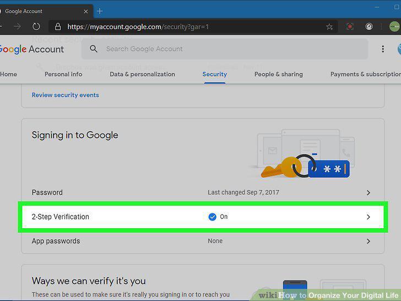Image resolution: width=401 pixels, height=301 pixels.
Task: Expand the App passwords chevron
Action: click(x=369, y=241)
